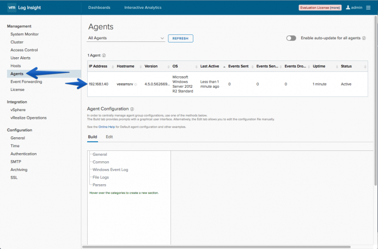Click Events Dro... column header
The width and height of the screenshot is (378, 249).
(x=295, y=66)
